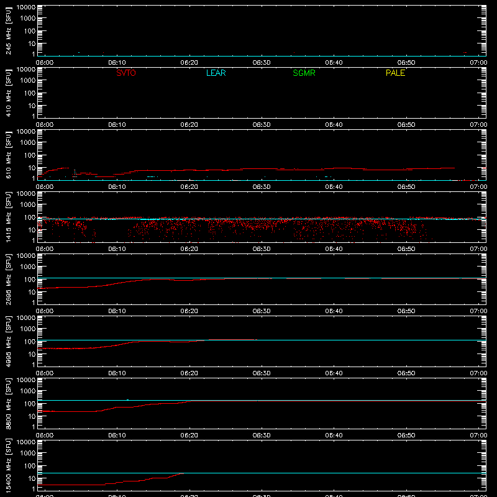Click the 100 tick label on 610 MHz axis
Image resolution: width=497 pixels, height=497 pixels.
click(x=30, y=155)
